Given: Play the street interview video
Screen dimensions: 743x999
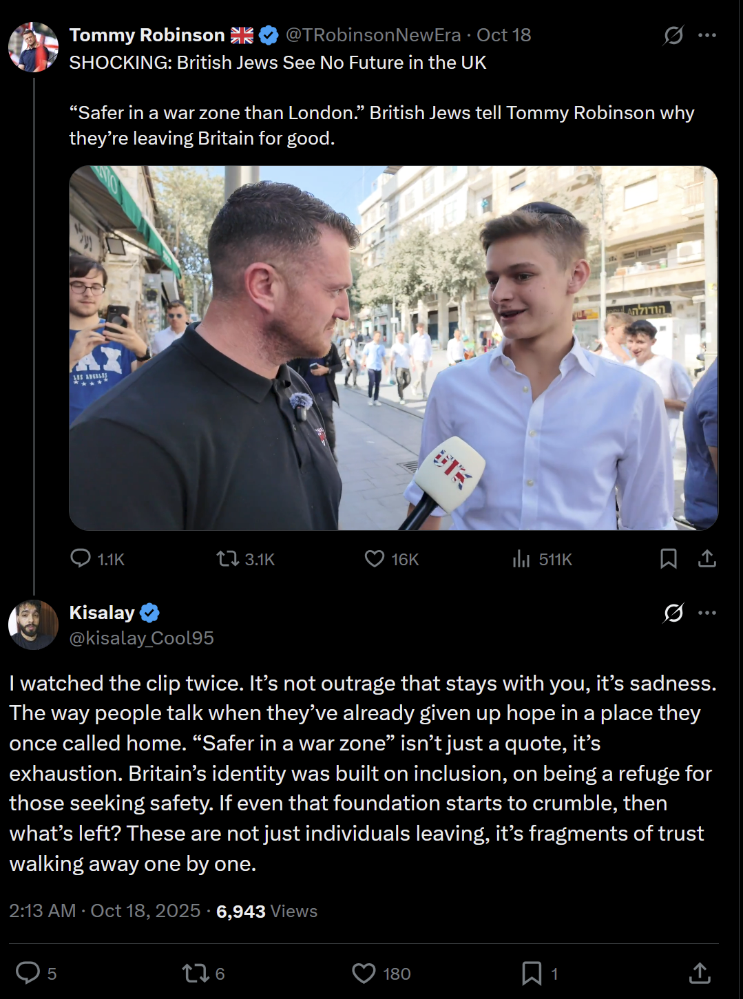Looking at the screenshot, I should [x=393, y=348].
